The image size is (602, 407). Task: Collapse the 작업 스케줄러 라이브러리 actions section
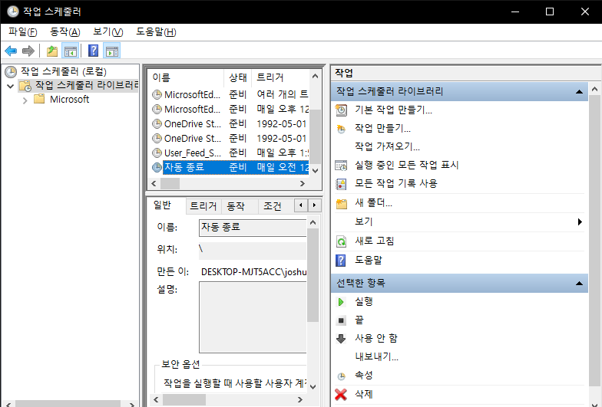click(579, 92)
